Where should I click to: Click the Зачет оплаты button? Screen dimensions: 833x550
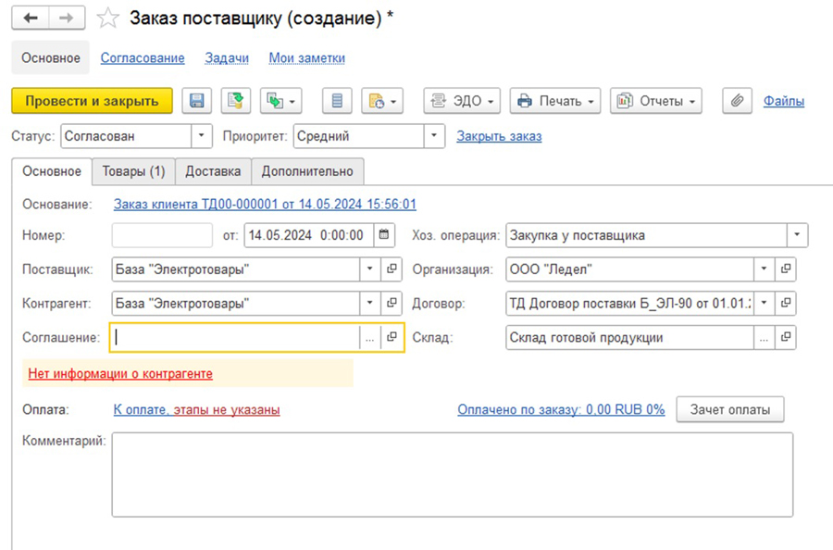click(x=730, y=409)
